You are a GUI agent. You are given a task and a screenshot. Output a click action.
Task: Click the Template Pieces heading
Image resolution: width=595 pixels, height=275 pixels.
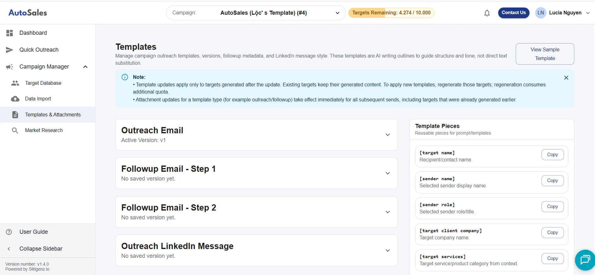(x=437, y=126)
